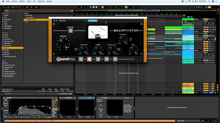The height and width of the screenshot is (123, 220).
Task: Open the Sounds category
Action: pos(6,35)
